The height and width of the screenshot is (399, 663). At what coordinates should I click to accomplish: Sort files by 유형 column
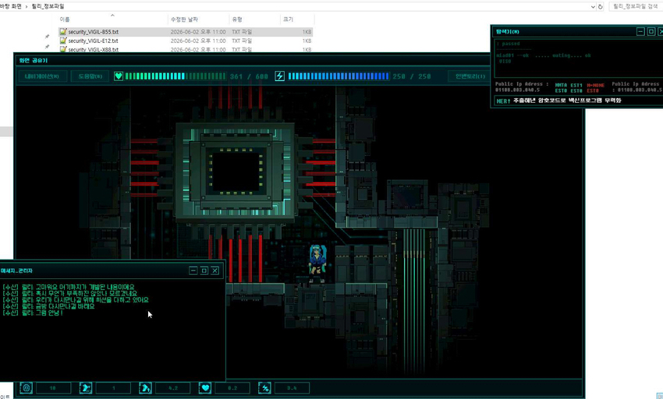237,19
